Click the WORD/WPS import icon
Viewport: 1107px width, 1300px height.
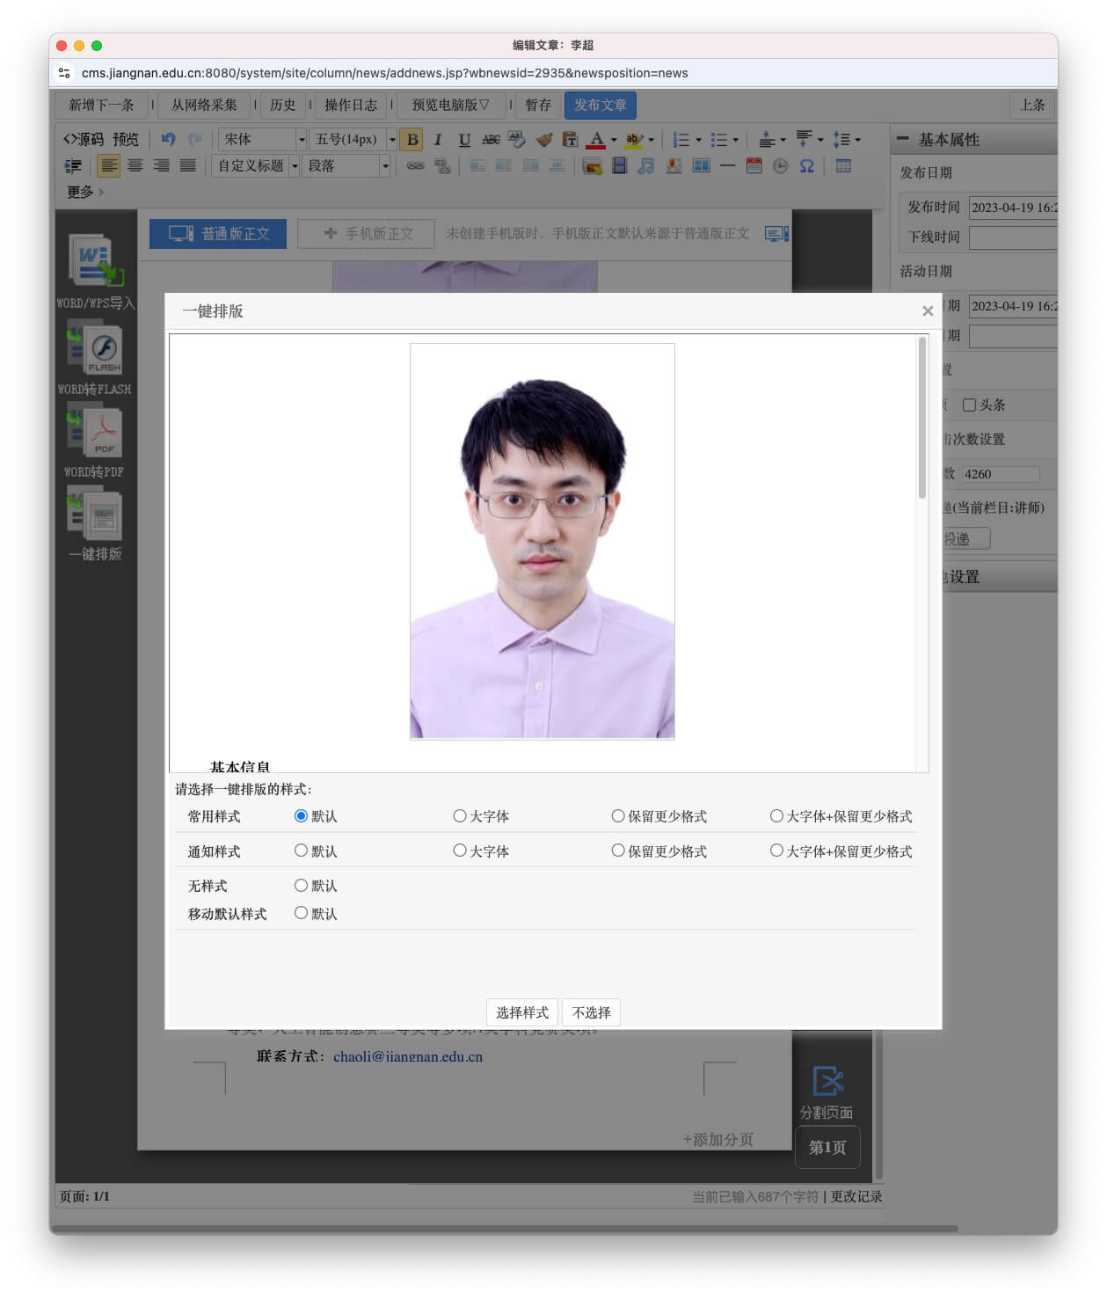96,262
